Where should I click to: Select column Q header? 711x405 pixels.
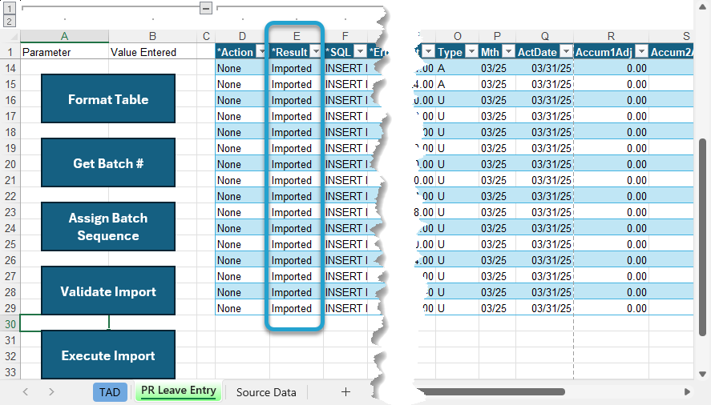pos(544,36)
